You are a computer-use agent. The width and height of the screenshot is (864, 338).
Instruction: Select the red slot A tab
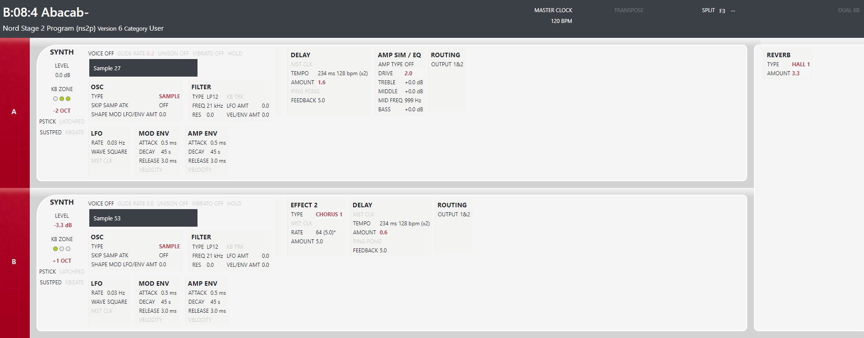(x=14, y=112)
